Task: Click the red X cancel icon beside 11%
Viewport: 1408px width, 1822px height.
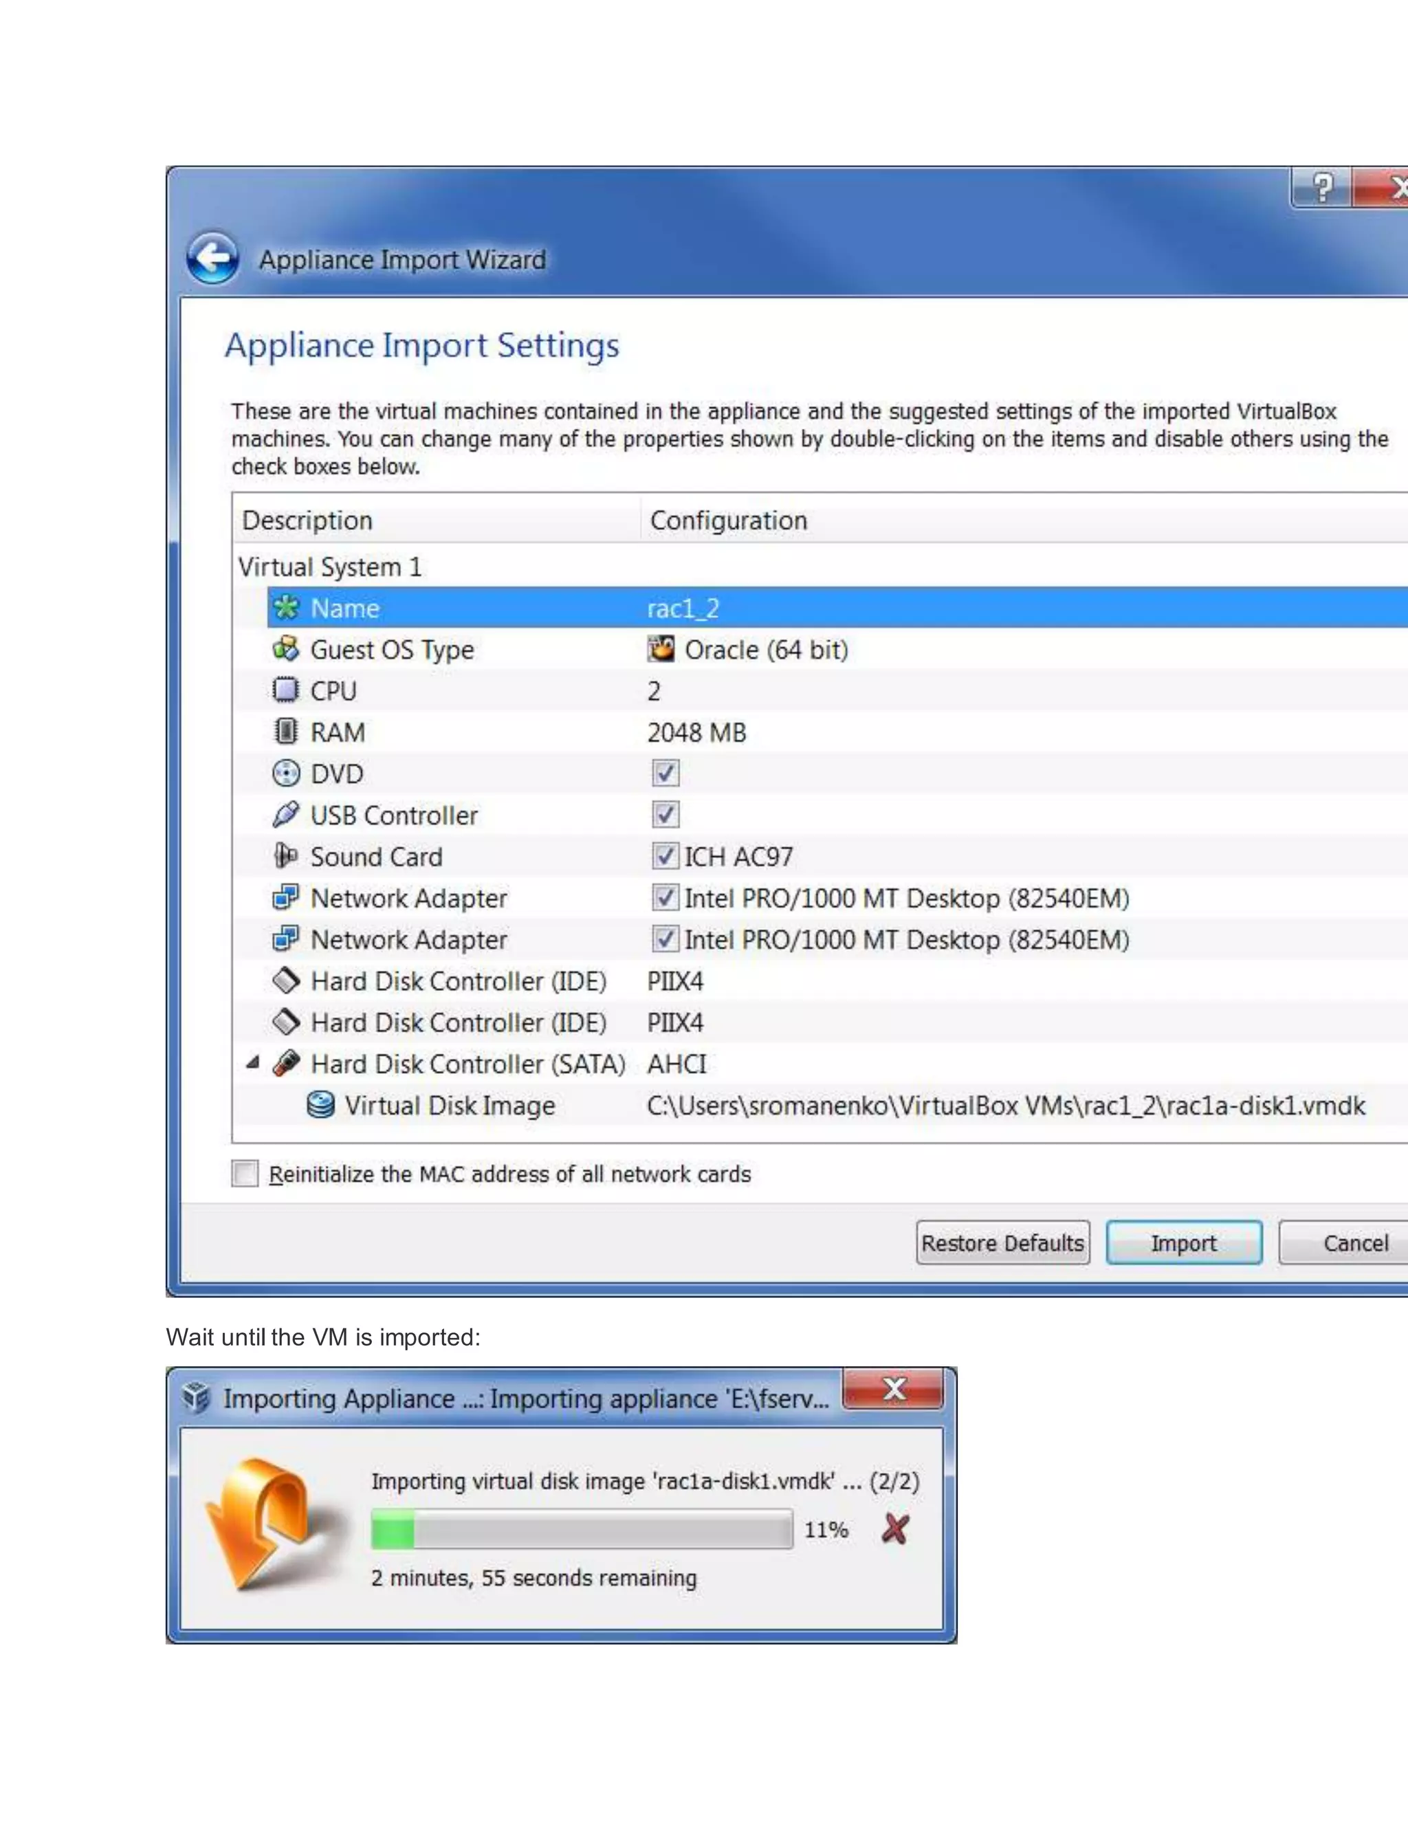Action: [x=895, y=1528]
